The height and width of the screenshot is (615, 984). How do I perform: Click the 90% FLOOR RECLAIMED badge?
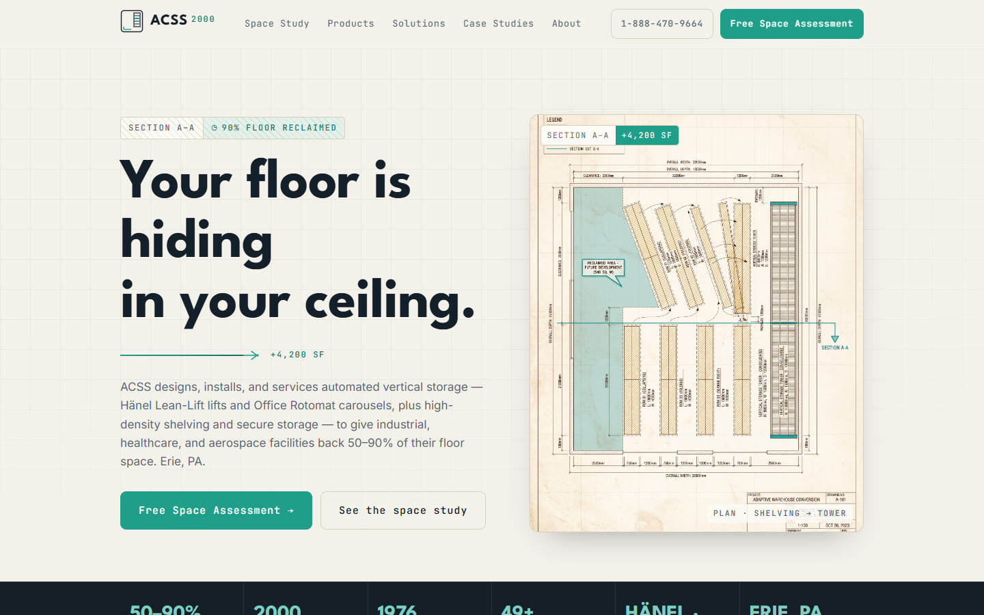click(x=274, y=128)
